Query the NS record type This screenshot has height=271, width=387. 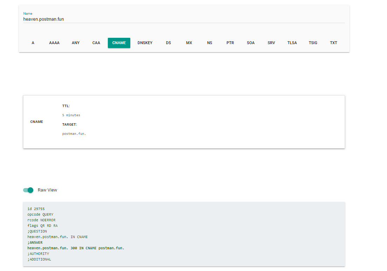(209, 43)
